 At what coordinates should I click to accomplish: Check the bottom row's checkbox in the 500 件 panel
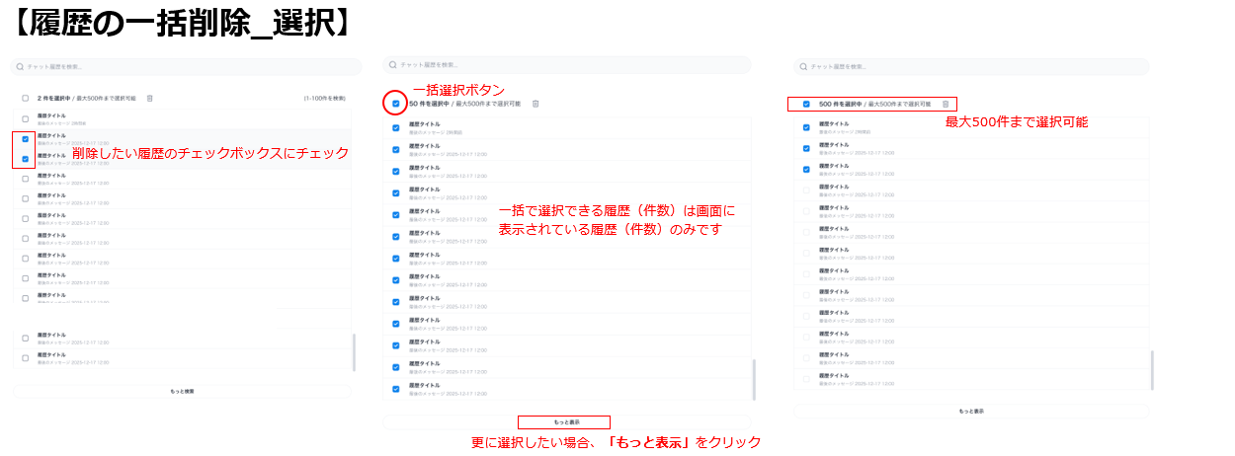click(x=806, y=378)
